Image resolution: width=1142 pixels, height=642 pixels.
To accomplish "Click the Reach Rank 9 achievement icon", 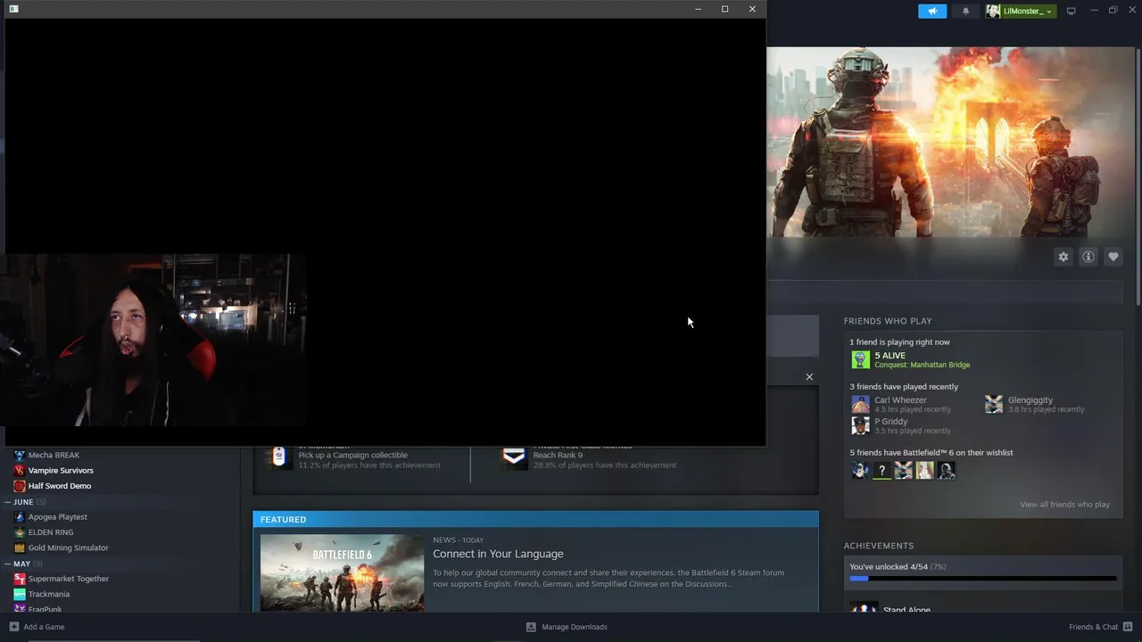I will point(514,456).
